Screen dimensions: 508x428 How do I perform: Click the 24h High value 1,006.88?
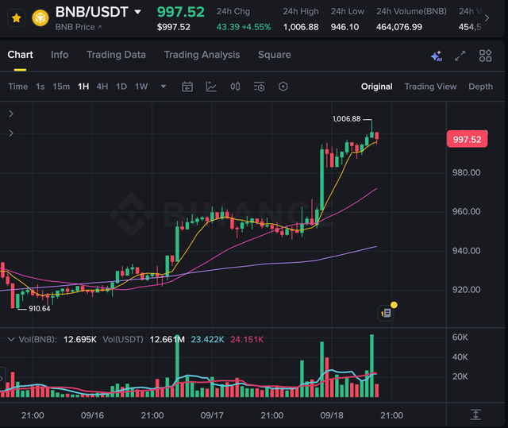301,27
